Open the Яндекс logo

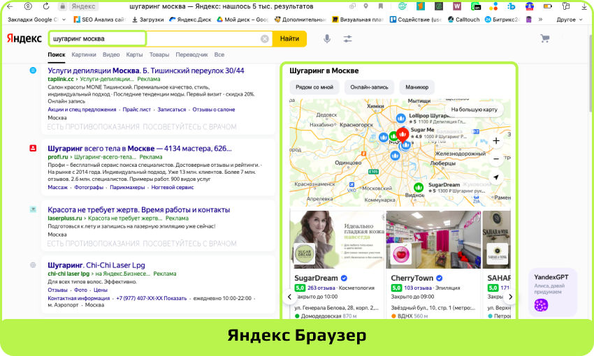[x=24, y=38]
